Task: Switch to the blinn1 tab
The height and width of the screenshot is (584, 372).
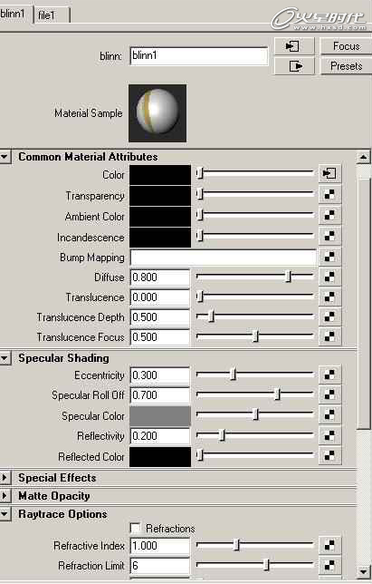Action: (14, 15)
